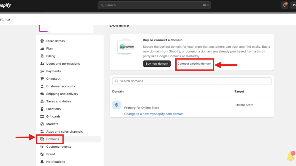This screenshot has height=166, width=296.
Task: Open Plan settings page
Action: (x=49, y=49)
